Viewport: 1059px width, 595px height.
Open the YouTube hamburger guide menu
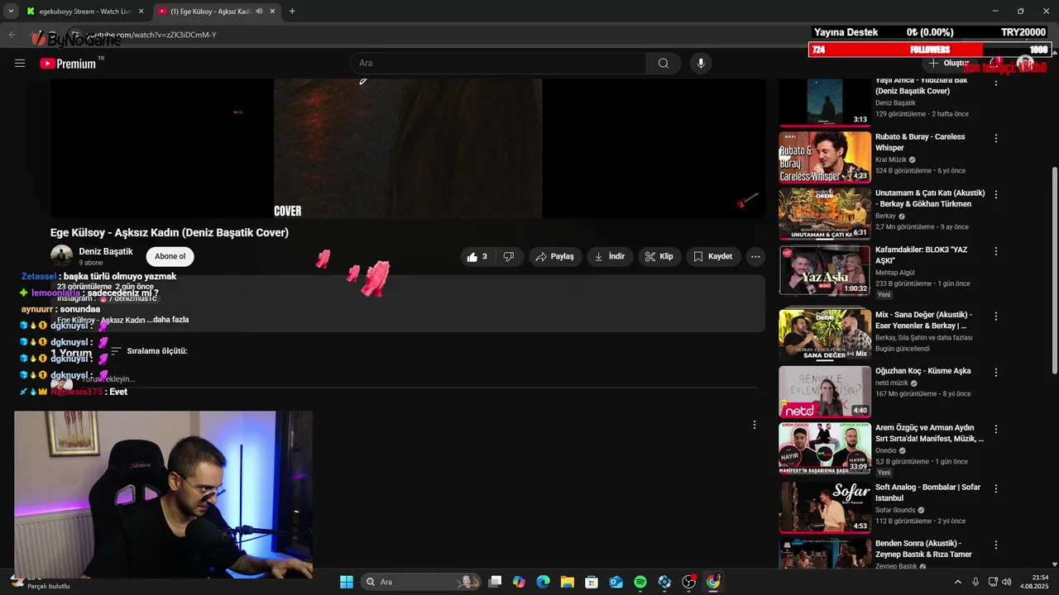(20, 64)
